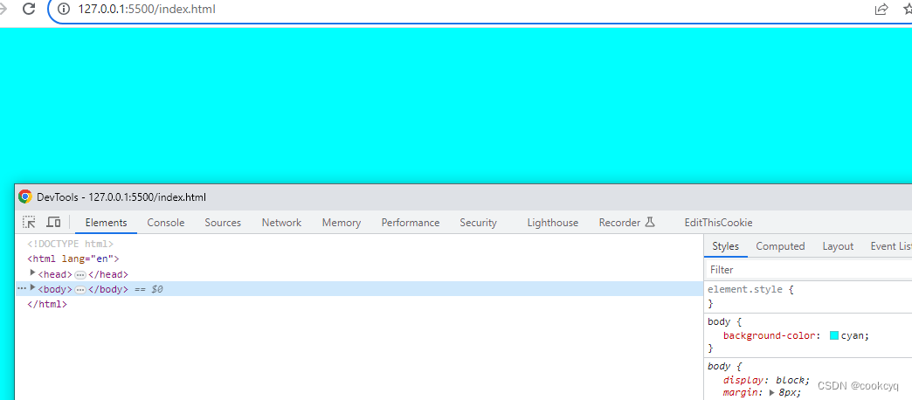Open the Console tab

pos(166,223)
